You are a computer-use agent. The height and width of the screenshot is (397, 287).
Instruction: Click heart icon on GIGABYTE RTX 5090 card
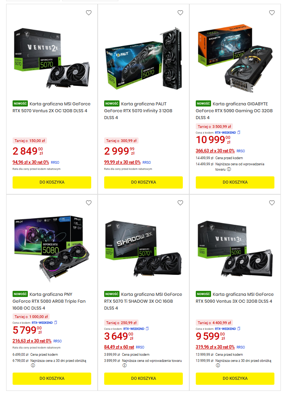pos(272,13)
